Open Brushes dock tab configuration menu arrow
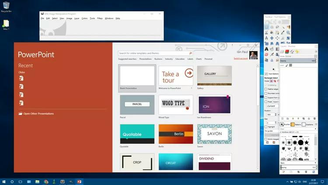 (x=316, y=125)
